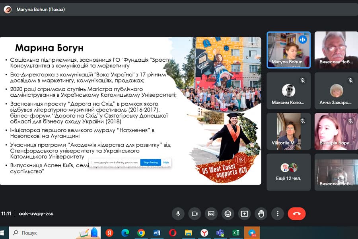The image size is (358, 239).
Task: Enable closed captions with the CC button
Action: (211, 214)
